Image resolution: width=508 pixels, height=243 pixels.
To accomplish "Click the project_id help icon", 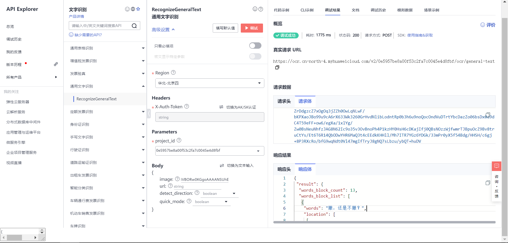I will (x=179, y=140).
